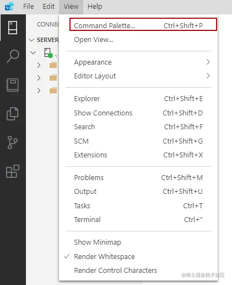Expand the first folder under the server
Viewport: 232px width, 285px height.
click(39, 65)
